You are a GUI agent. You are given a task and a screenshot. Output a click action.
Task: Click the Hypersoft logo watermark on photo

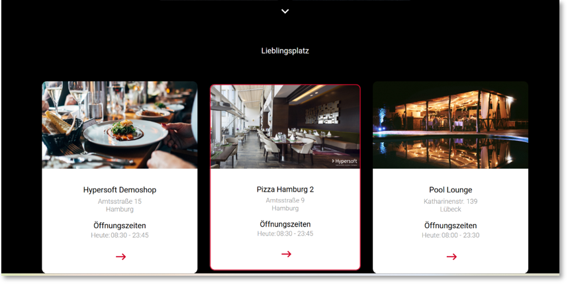pos(344,161)
